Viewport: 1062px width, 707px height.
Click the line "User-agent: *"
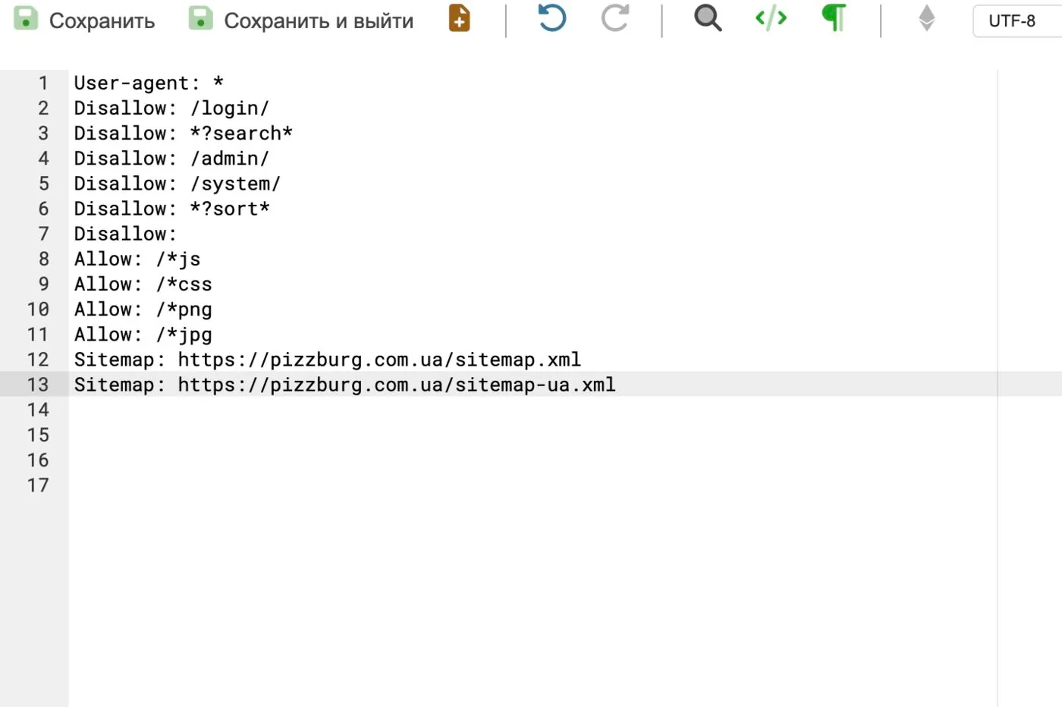pyautogui.click(x=149, y=83)
